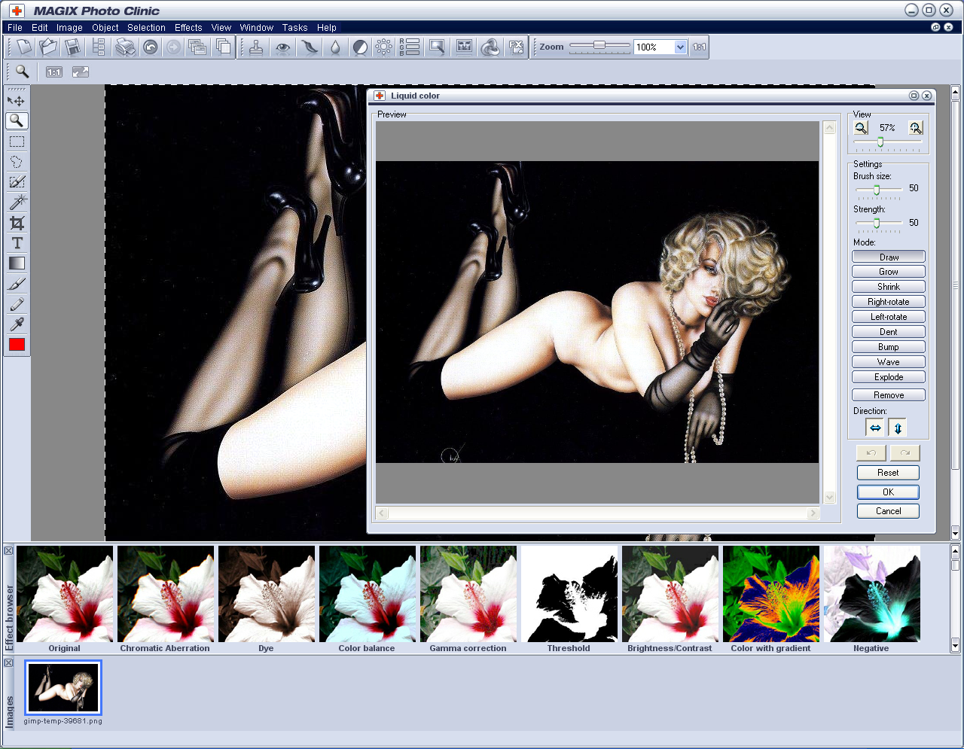
Task: Click the Undo circular arrow icon
Action: click(x=151, y=47)
